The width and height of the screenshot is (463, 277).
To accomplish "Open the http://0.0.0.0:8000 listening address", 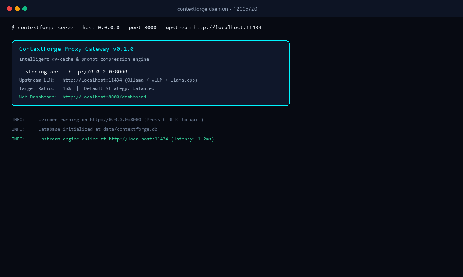I will (98, 72).
